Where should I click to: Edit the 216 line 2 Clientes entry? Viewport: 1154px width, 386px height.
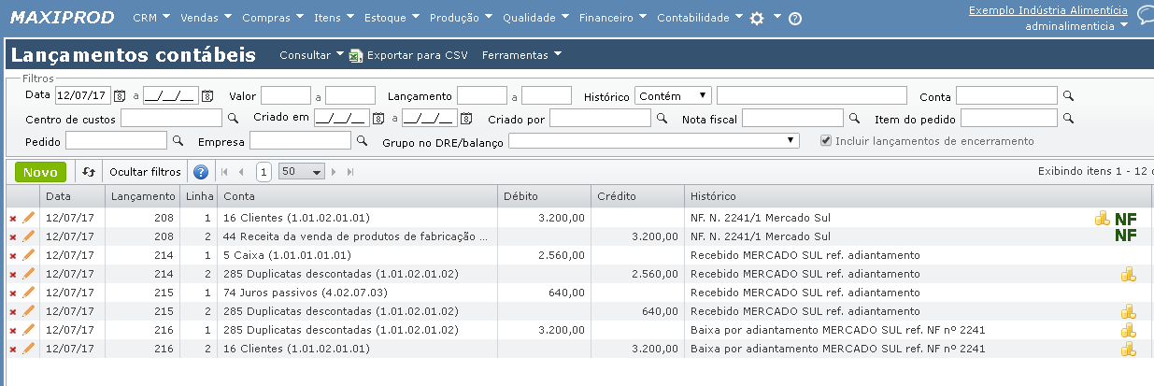[29, 348]
